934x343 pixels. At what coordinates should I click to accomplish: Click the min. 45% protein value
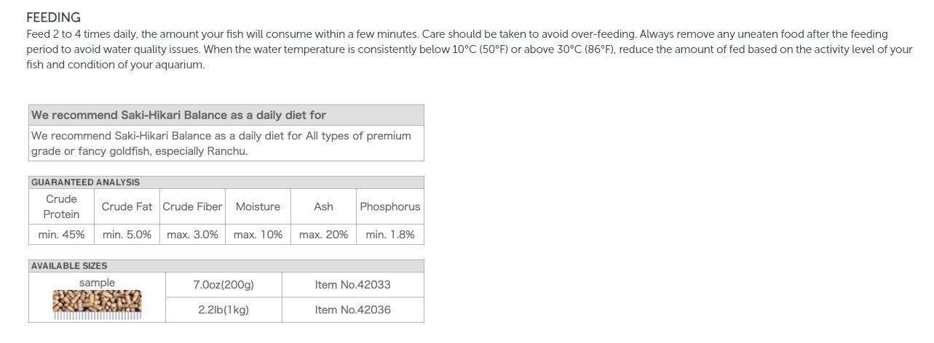[x=61, y=235]
